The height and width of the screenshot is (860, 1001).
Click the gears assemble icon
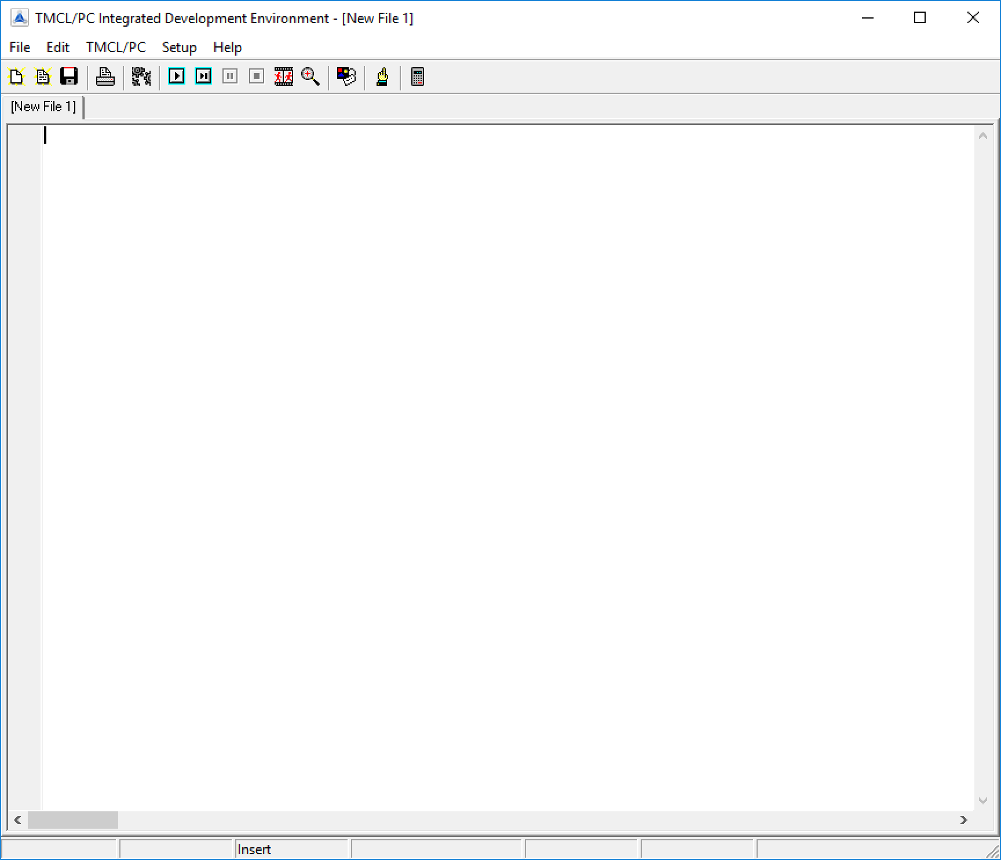[x=141, y=76]
